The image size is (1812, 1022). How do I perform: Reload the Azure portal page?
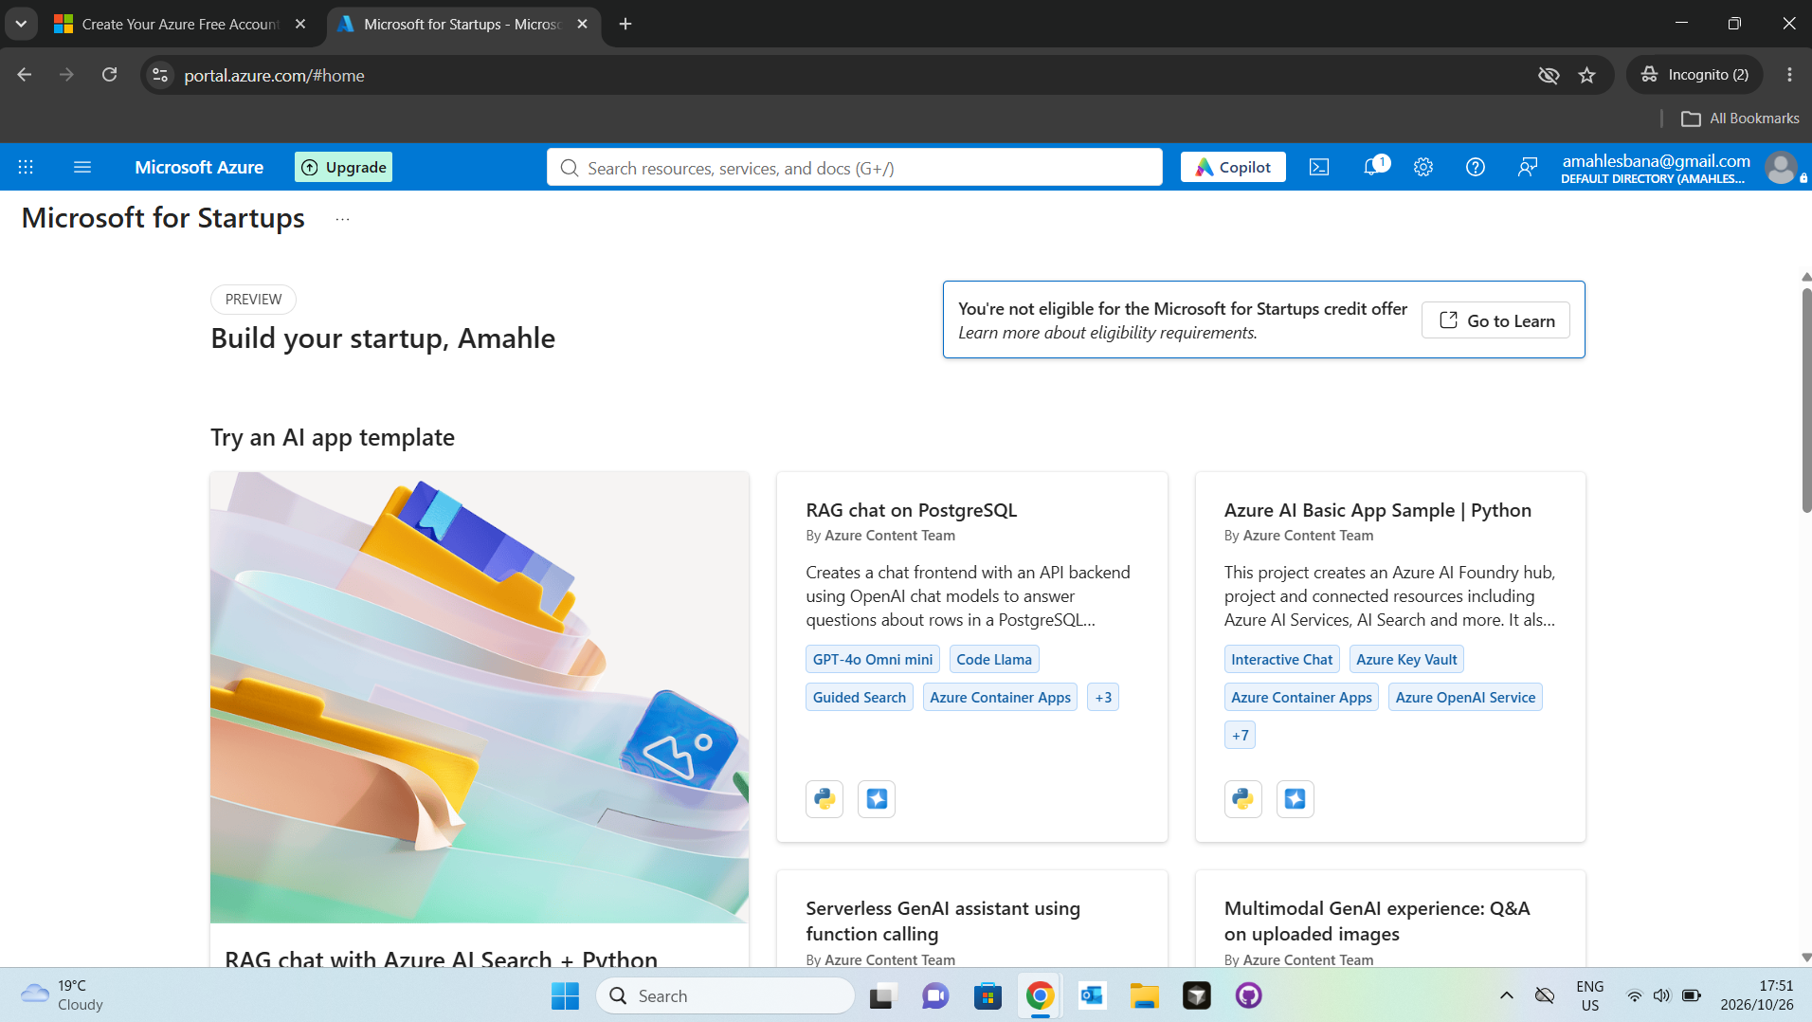110,75
